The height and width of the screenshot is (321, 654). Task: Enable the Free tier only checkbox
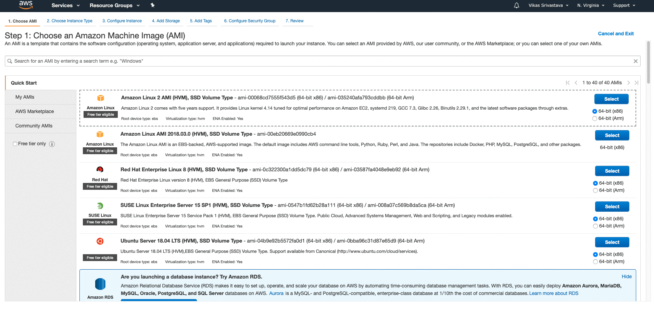pos(15,144)
